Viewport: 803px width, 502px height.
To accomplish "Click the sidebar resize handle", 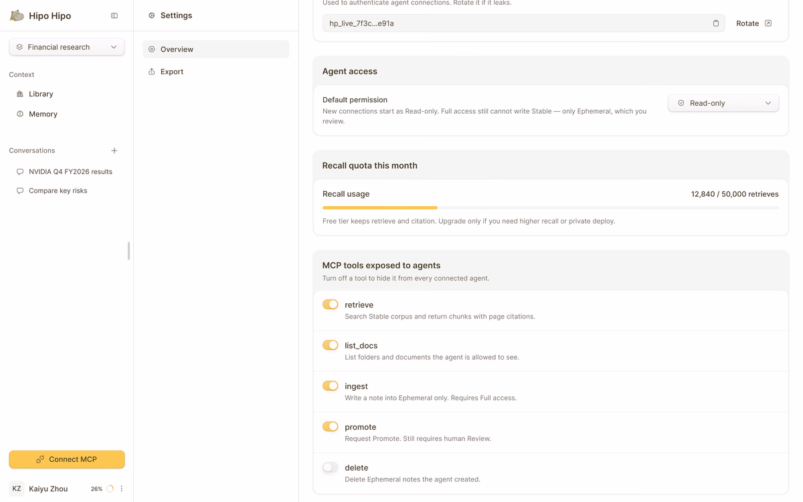I will (x=128, y=251).
